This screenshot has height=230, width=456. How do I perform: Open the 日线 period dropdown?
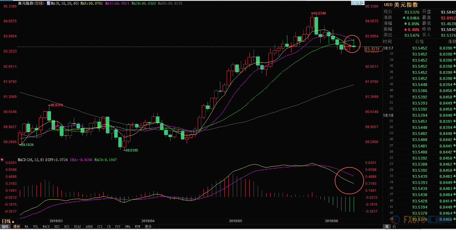pos(8,221)
